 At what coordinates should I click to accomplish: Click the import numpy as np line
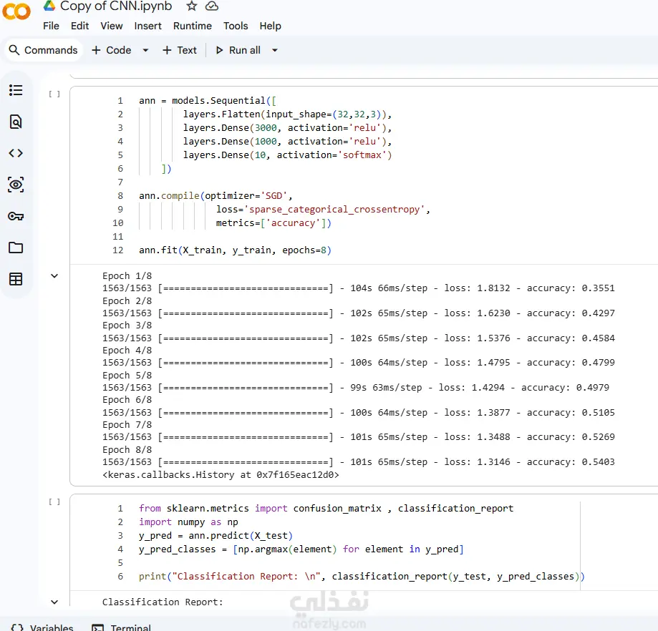188,522
